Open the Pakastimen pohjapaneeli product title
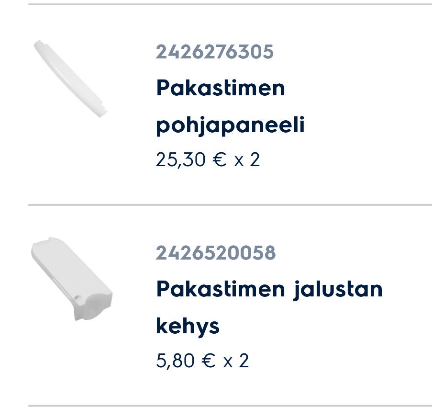This screenshot has width=432, height=419. point(230,107)
